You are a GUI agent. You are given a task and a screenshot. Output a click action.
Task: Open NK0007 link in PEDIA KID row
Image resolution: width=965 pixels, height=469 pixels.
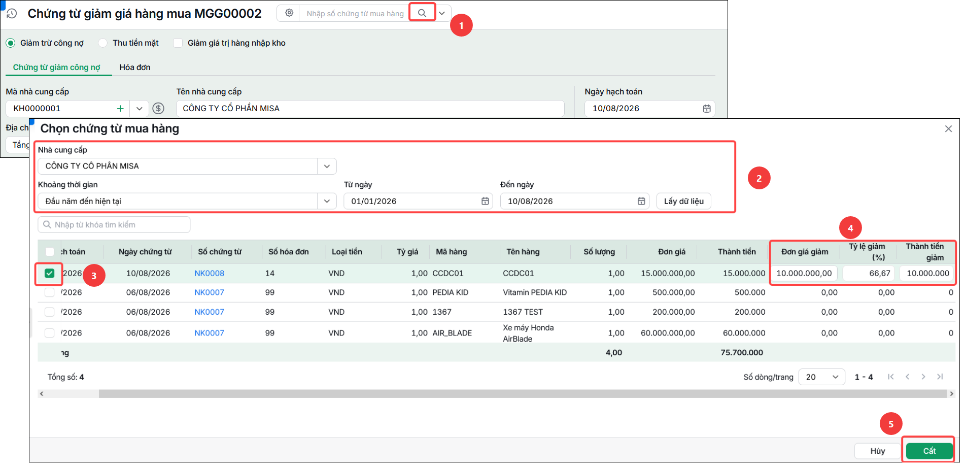tap(210, 293)
